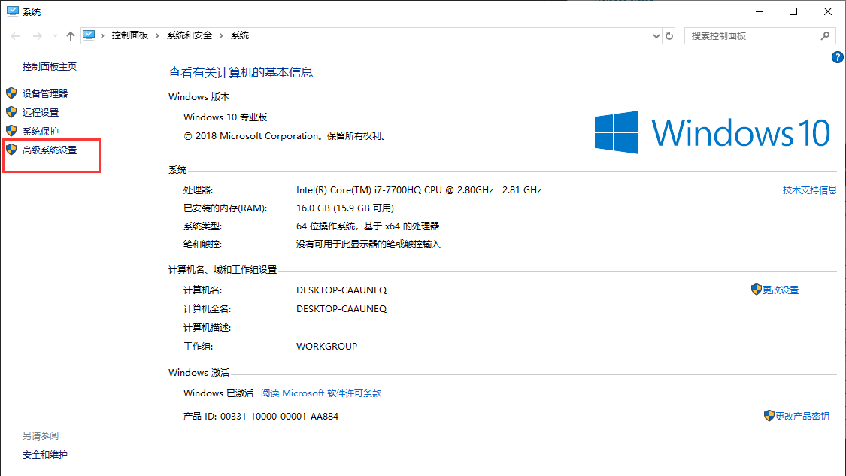Open 技术支持信息 link
846x476 pixels.
809,190
